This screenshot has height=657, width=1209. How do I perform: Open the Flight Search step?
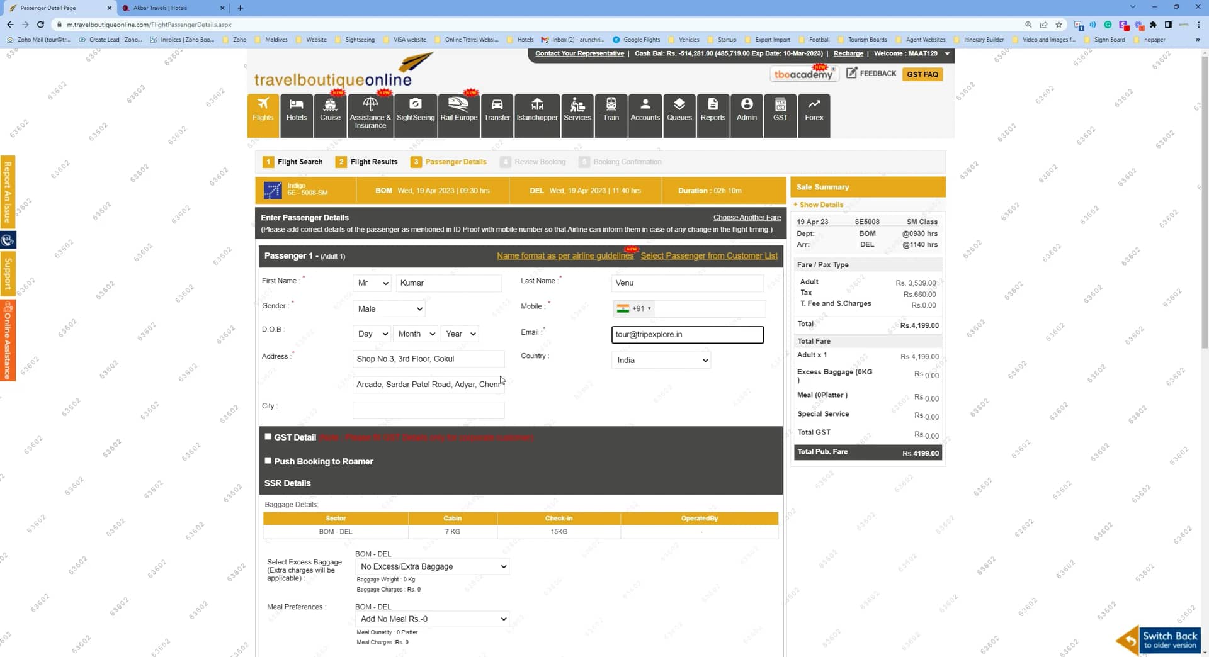pyautogui.click(x=300, y=162)
